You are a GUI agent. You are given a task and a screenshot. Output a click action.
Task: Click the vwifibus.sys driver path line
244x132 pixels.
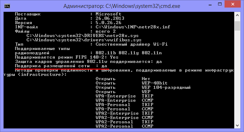click(84, 40)
